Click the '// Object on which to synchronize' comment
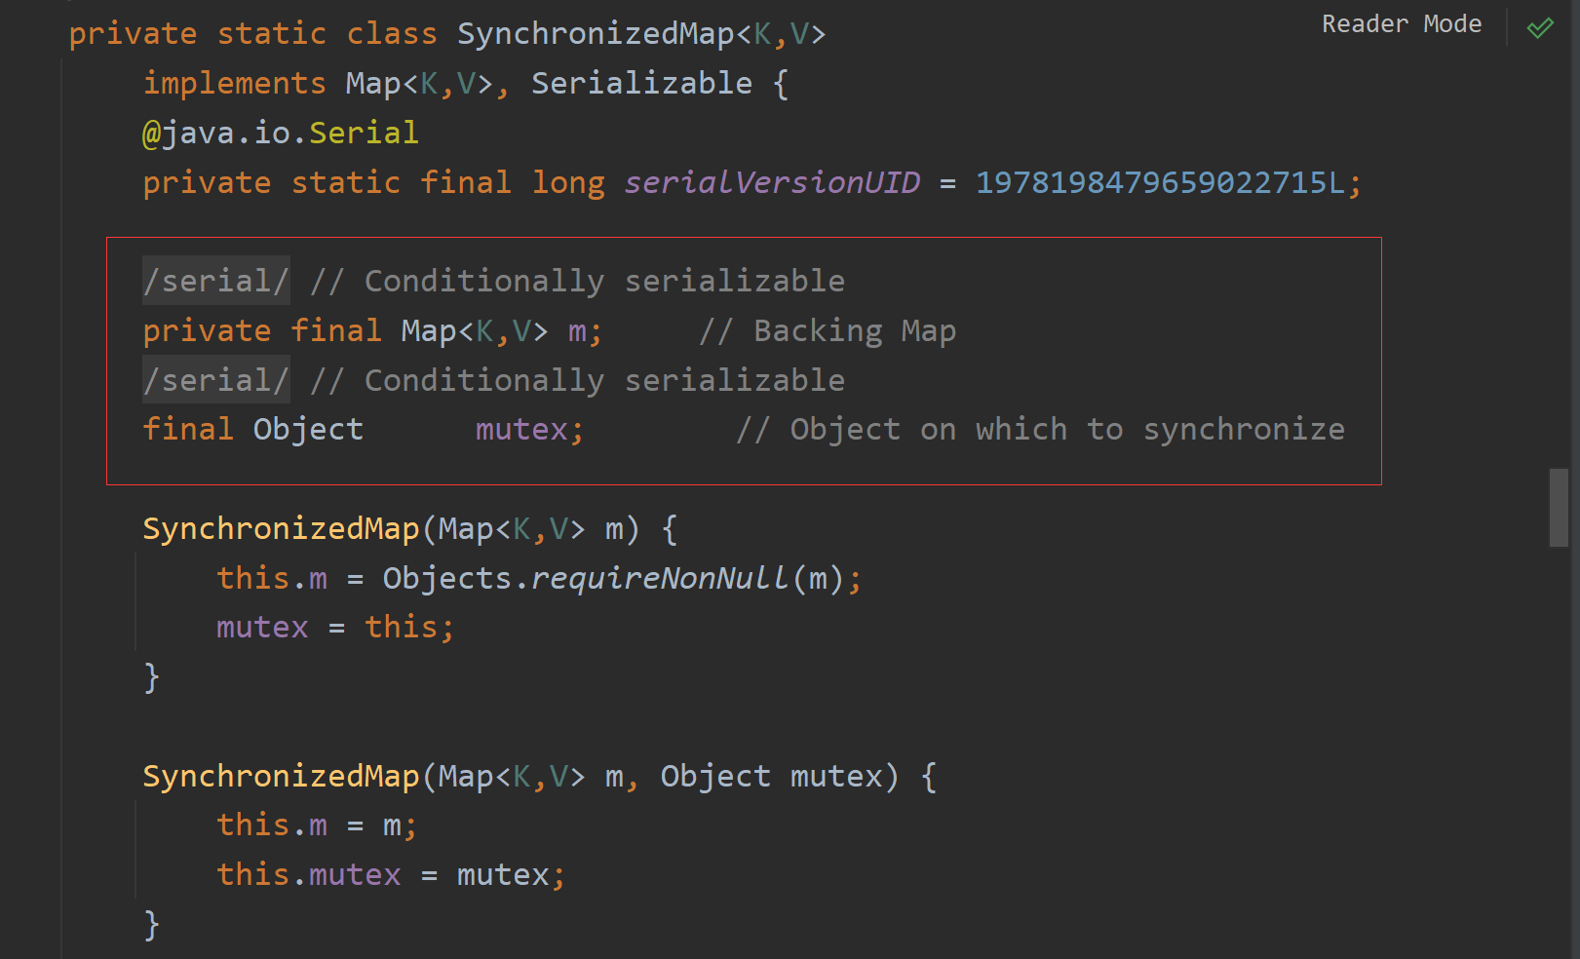Viewport: 1580px width, 959px height. [x=1040, y=430]
